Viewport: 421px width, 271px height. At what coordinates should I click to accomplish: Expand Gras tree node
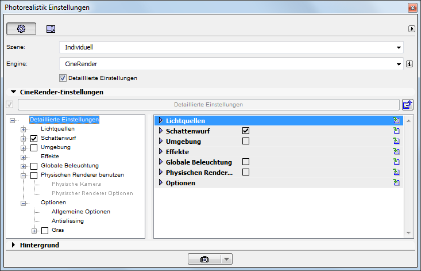tap(34, 231)
